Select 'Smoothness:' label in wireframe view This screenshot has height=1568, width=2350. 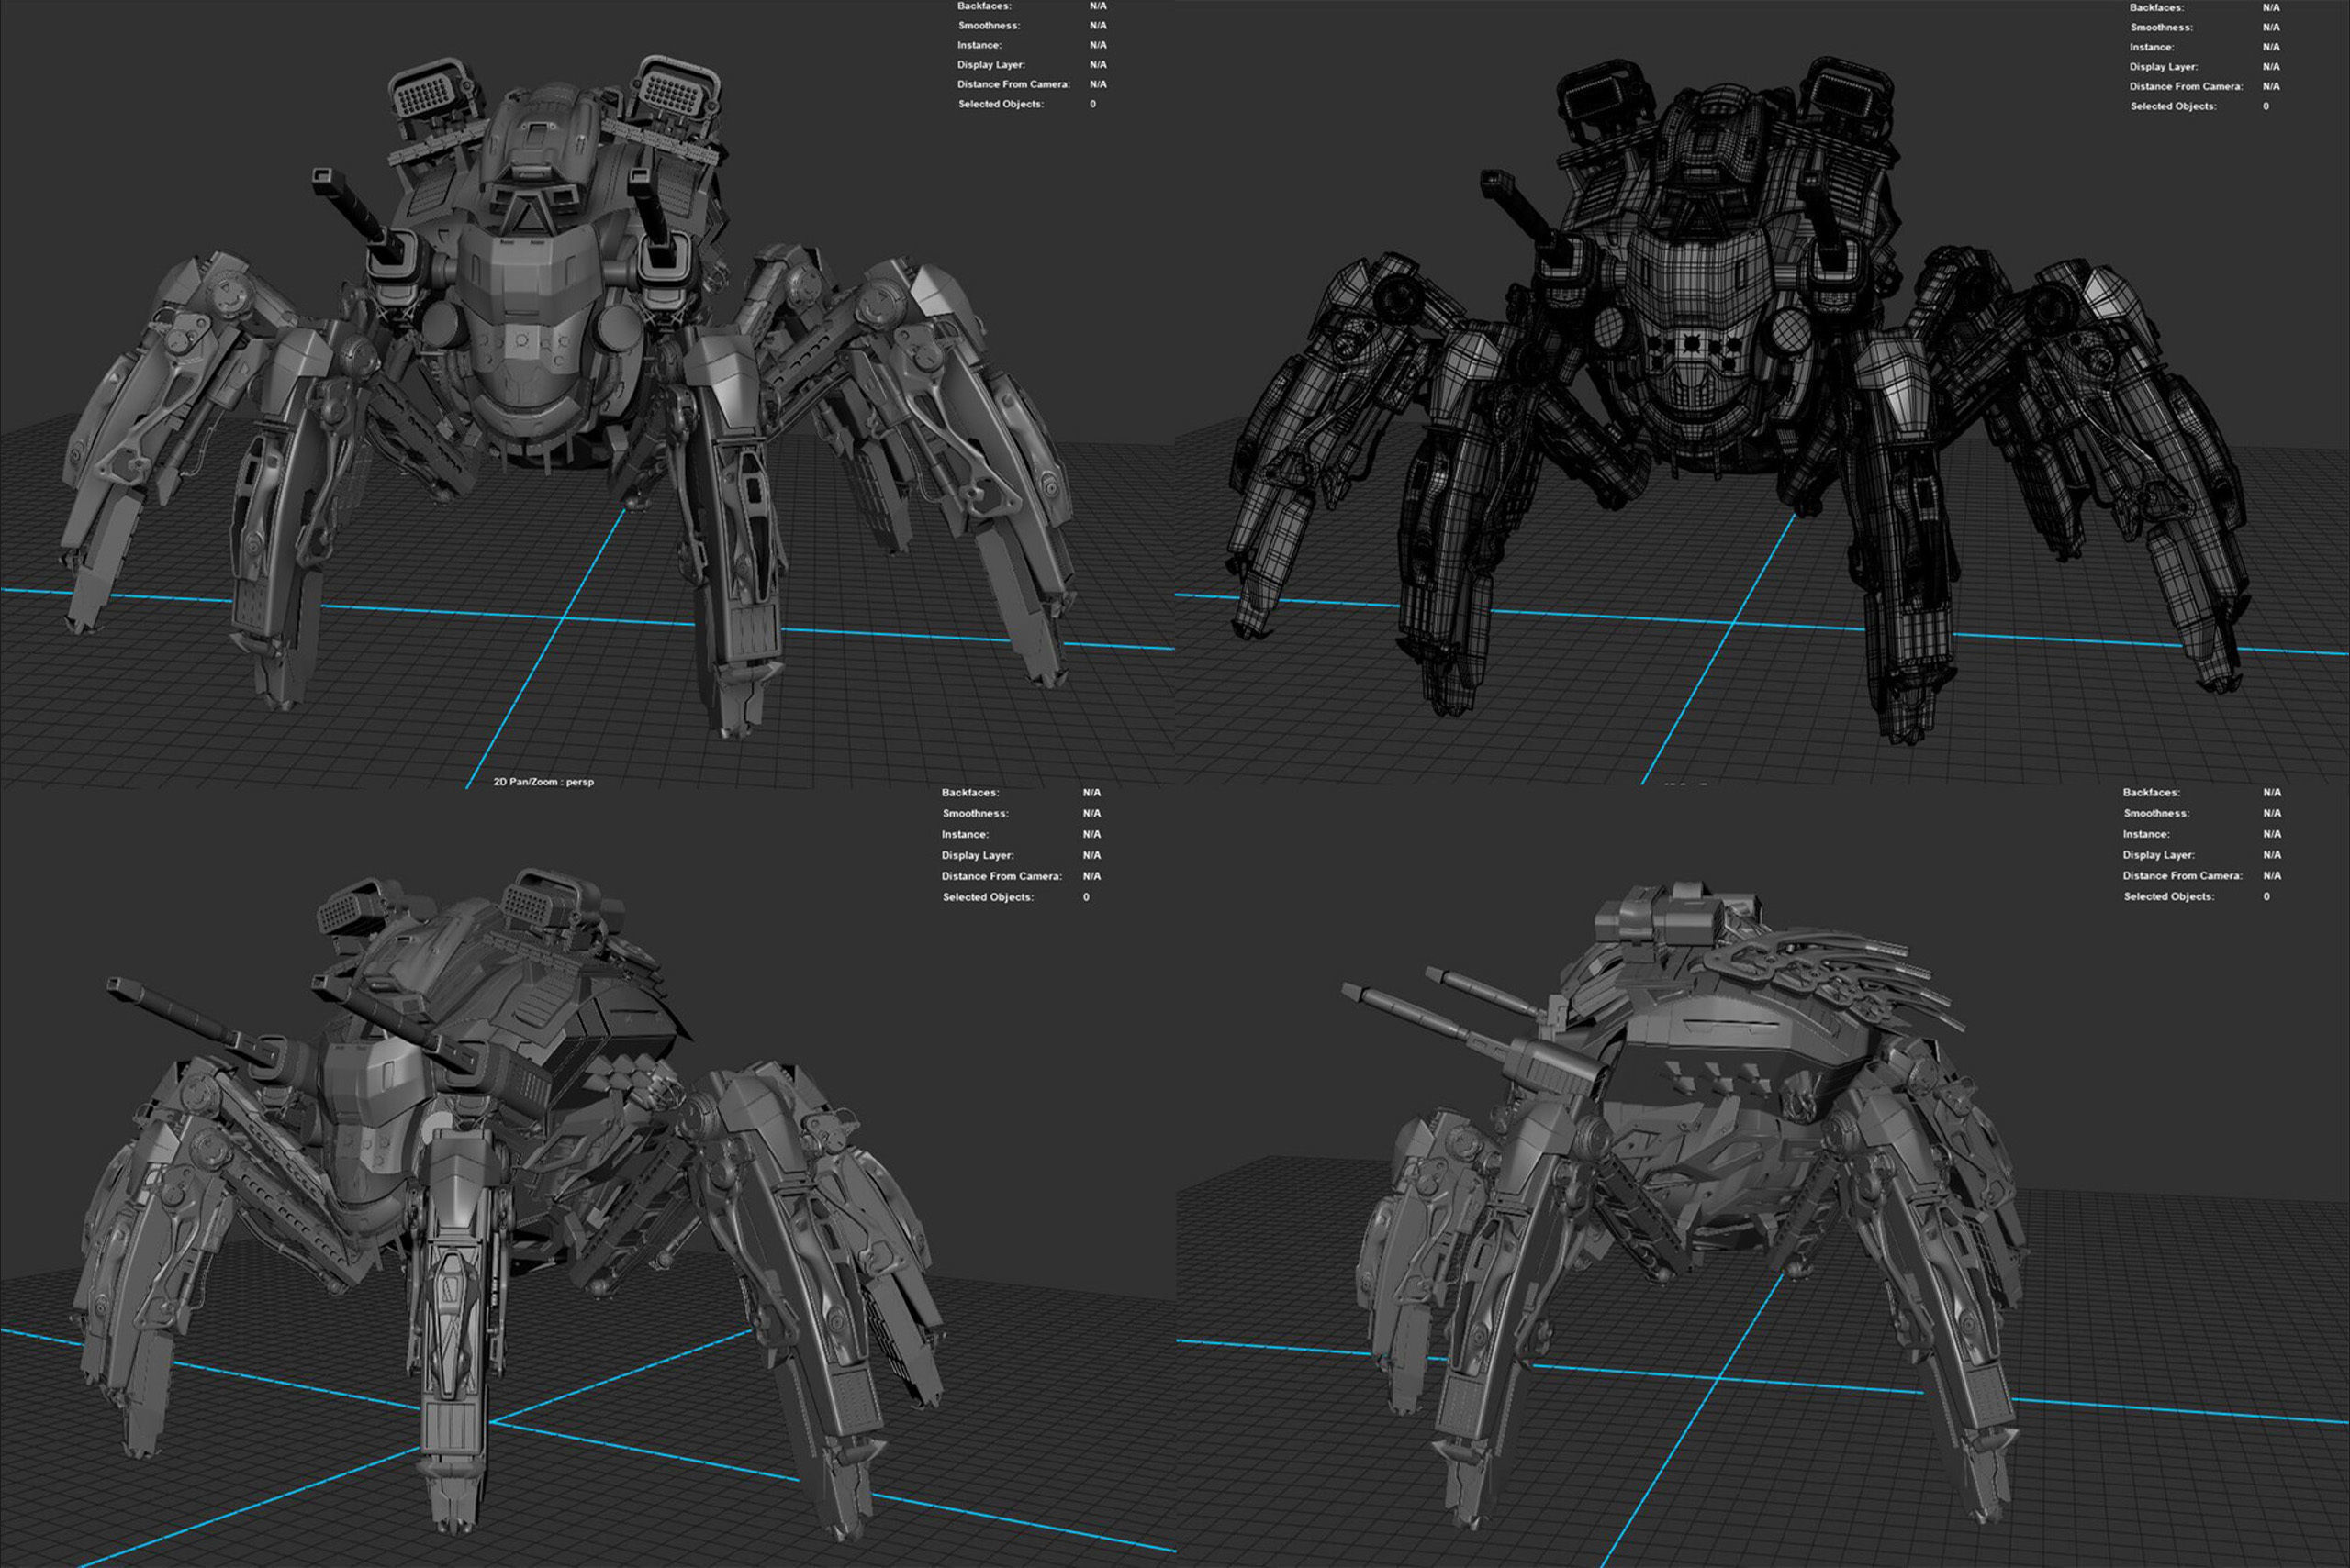(2161, 27)
